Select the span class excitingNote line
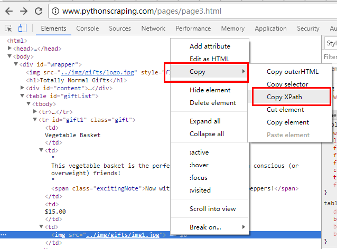Screen dimensions: 337x249 click(x=110, y=188)
